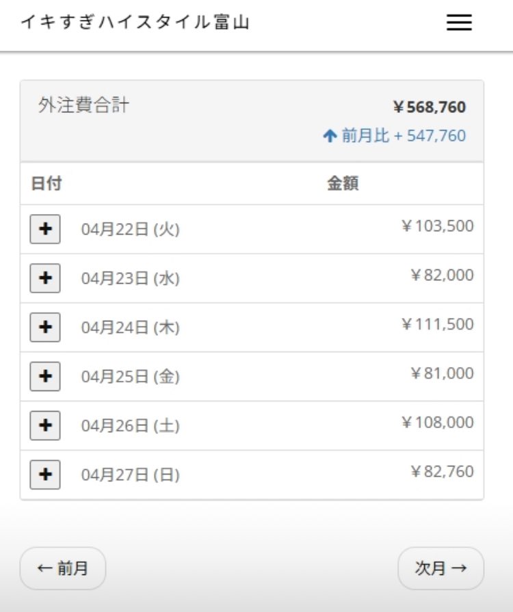Select the ¥82,760 amount for 04月27日

tap(442, 471)
